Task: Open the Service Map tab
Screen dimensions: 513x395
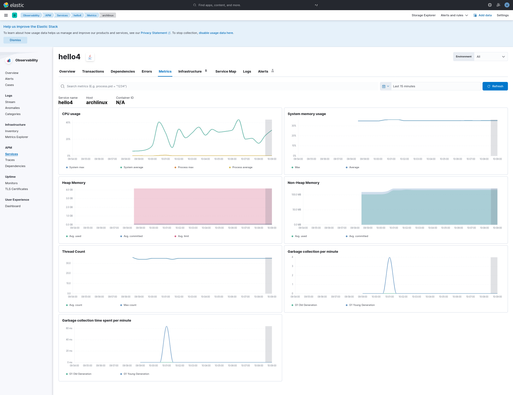Action: point(226,71)
